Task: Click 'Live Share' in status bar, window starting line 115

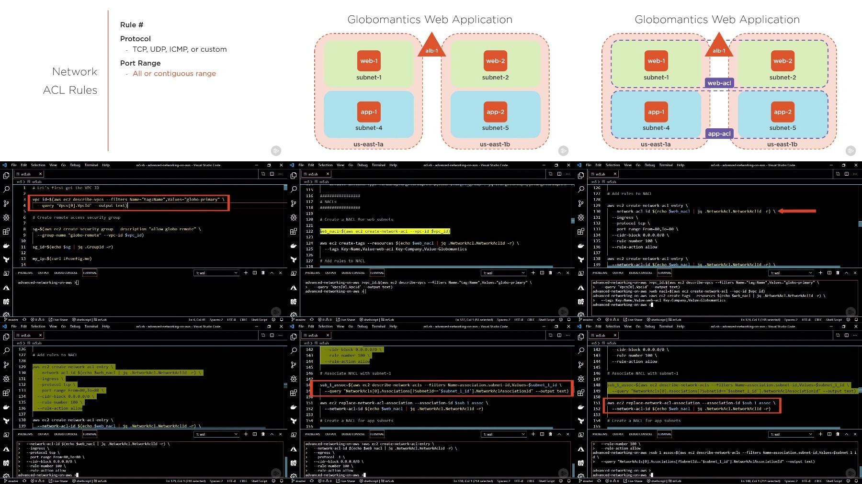Action: (346, 319)
